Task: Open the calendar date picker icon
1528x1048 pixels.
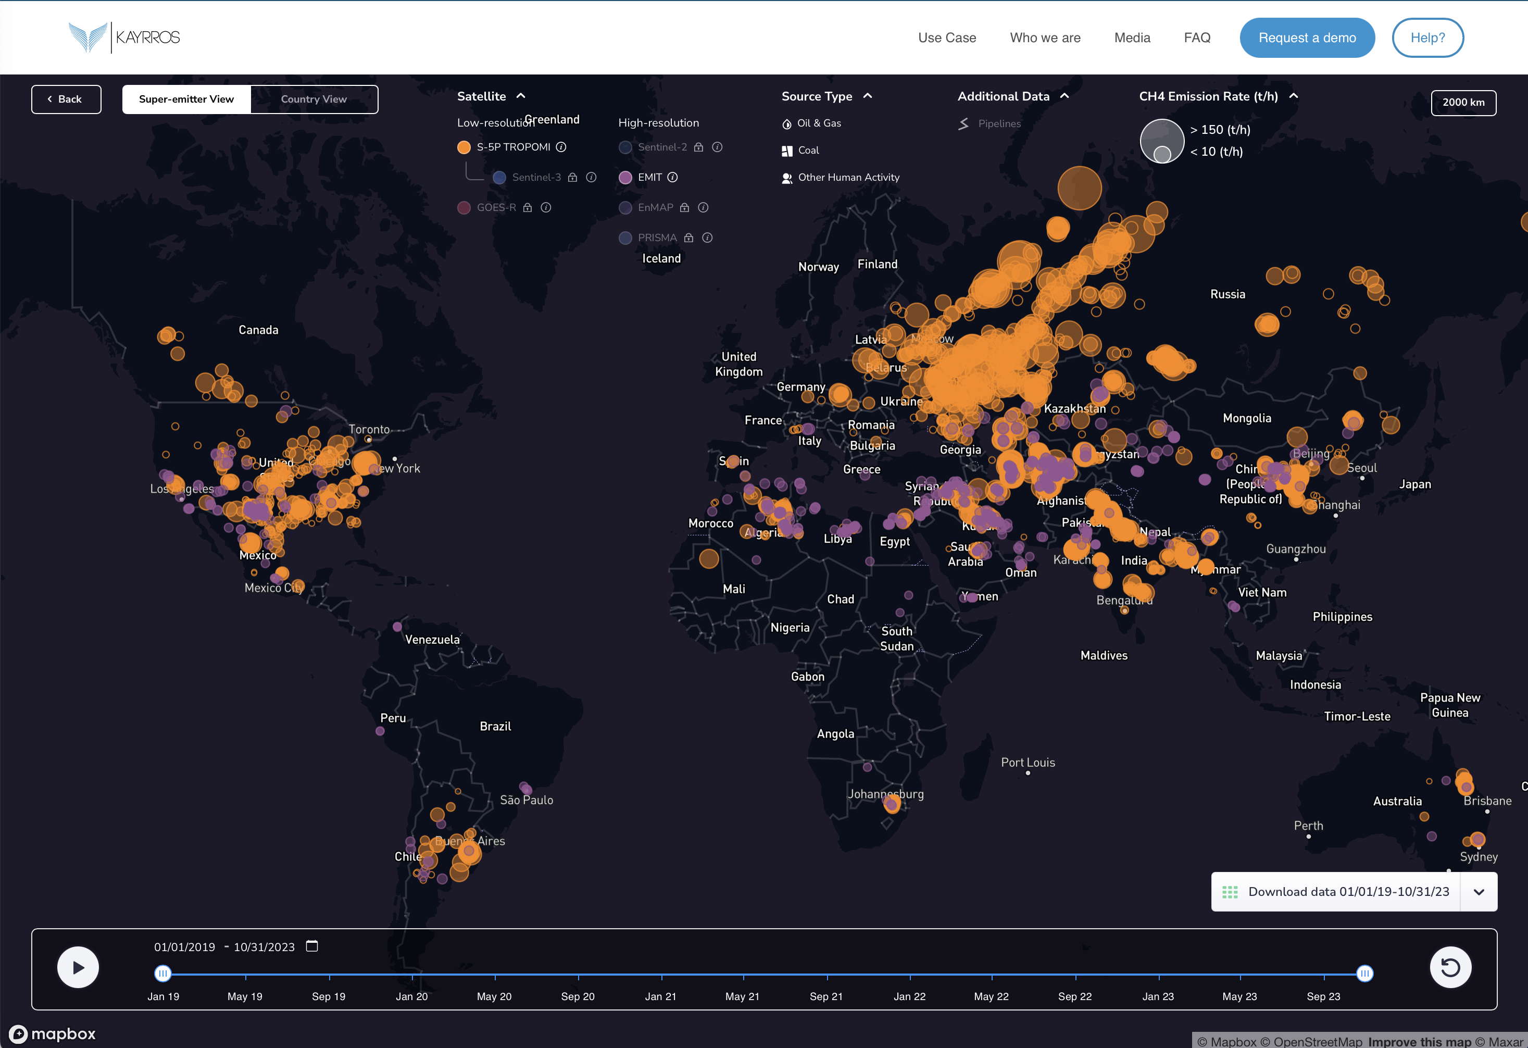Action: point(312,946)
